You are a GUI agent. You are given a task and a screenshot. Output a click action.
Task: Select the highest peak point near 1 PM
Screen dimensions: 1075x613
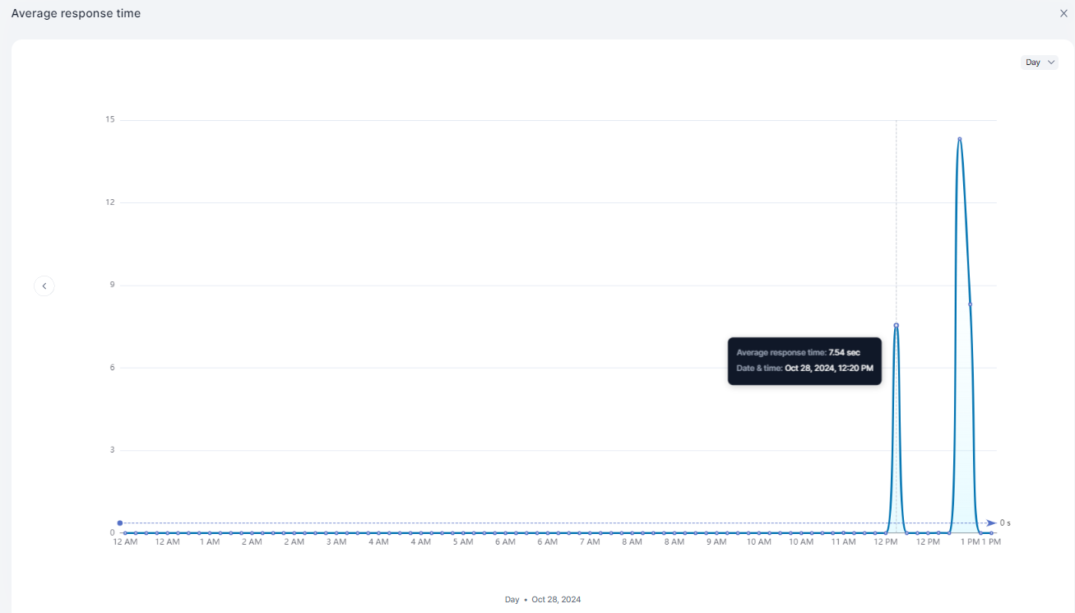pos(959,139)
